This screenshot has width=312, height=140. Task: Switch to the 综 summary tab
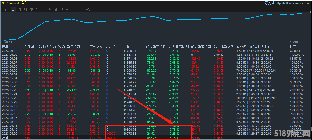7,9
